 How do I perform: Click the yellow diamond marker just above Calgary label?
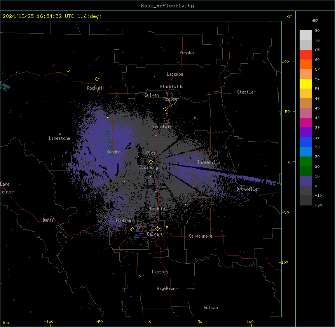(157, 229)
